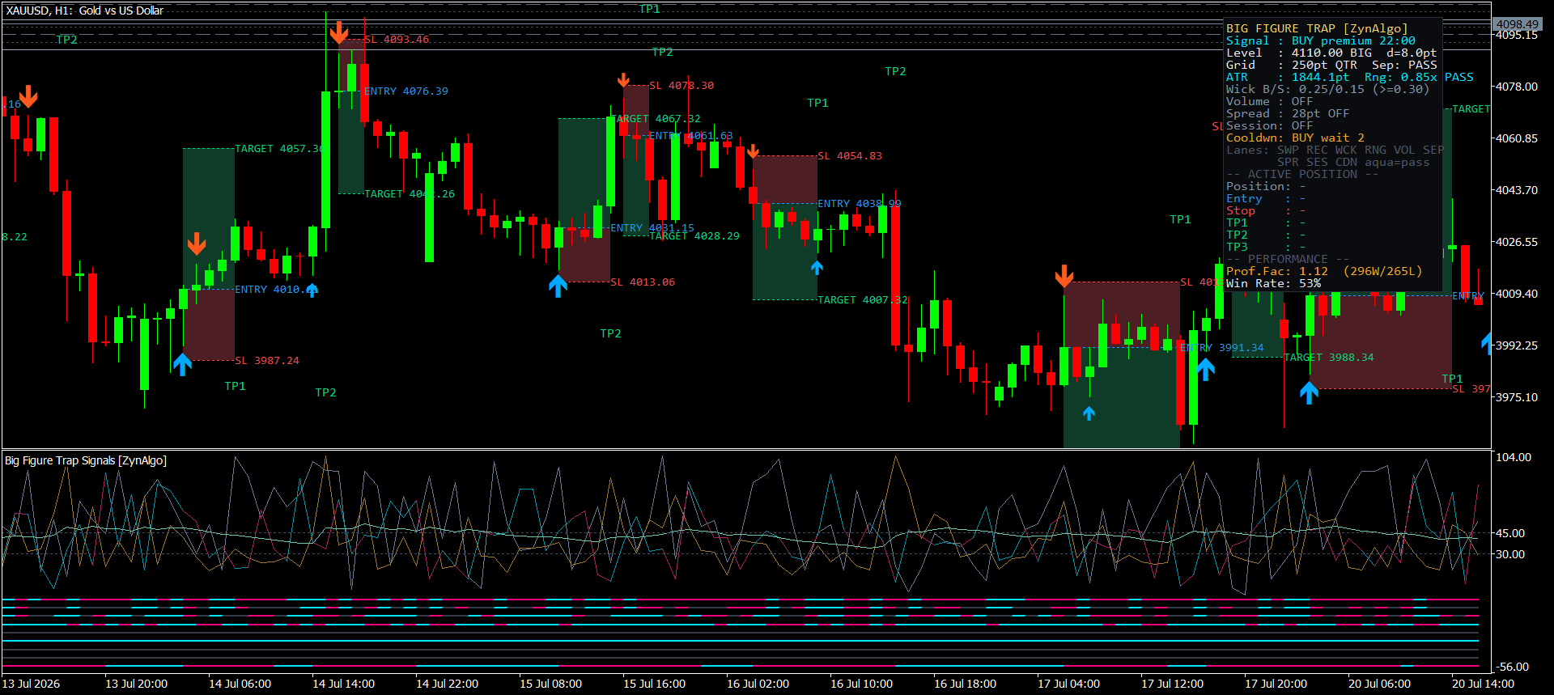Select the Signal BUY premium 22:00 row
The width and height of the screenshot is (1554, 695).
(x=1321, y=40)
